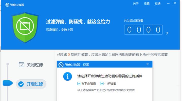Viewport: 182px width, 101px height.
Task: Minimize the 弹窗过滤器 main window
Action: (168, 4)
